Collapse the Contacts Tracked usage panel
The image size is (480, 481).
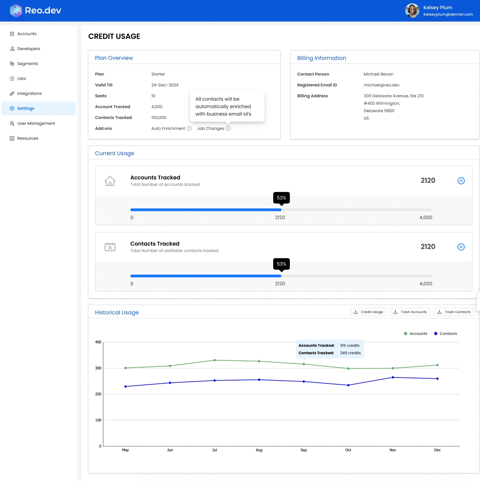(461, 247)
